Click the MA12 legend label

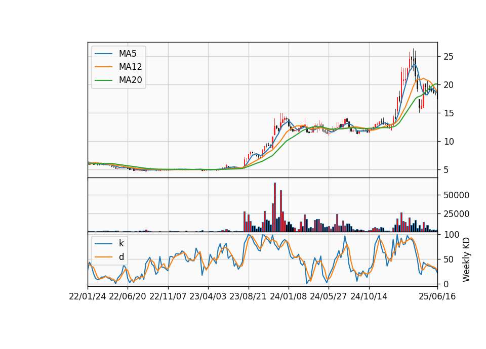coord(130,67)
